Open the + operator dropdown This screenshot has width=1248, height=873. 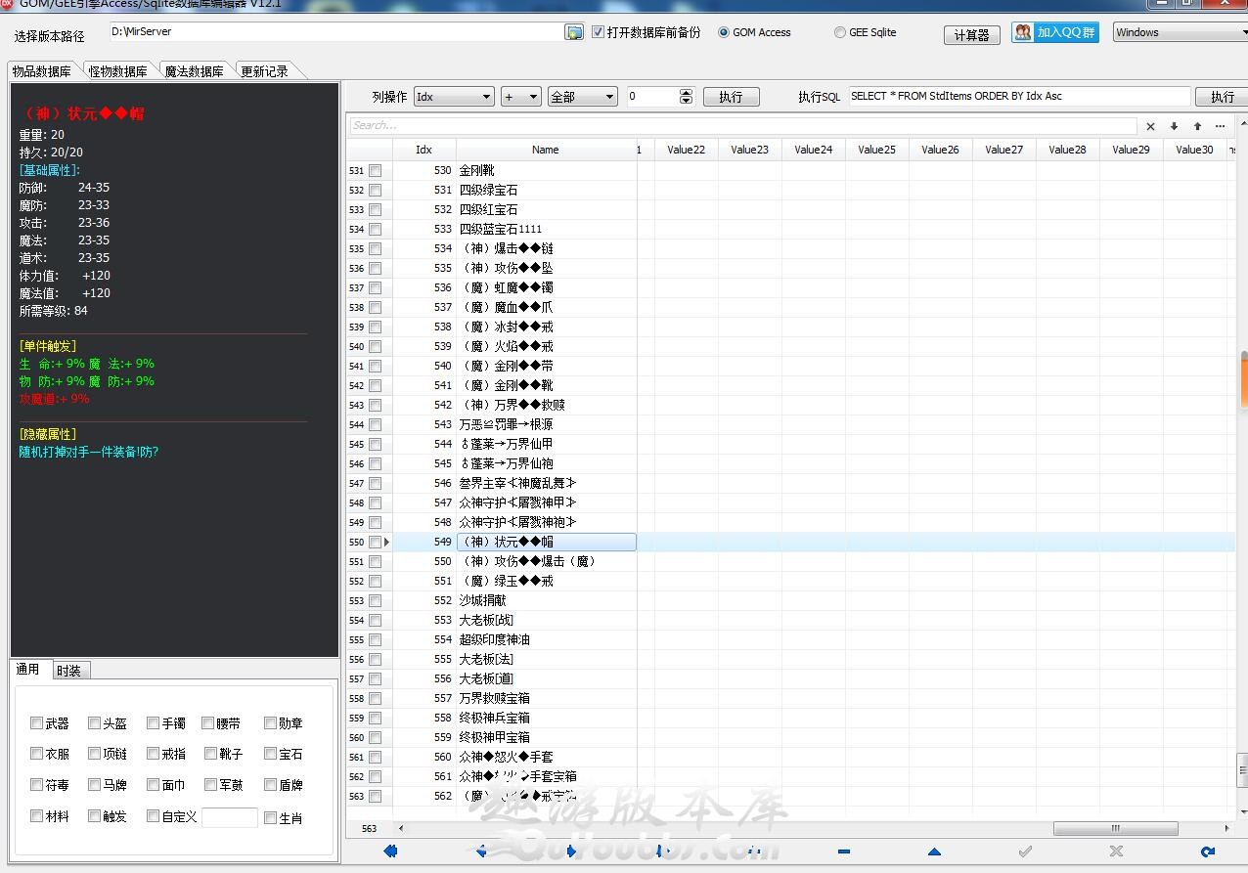(x=520, y=97)
